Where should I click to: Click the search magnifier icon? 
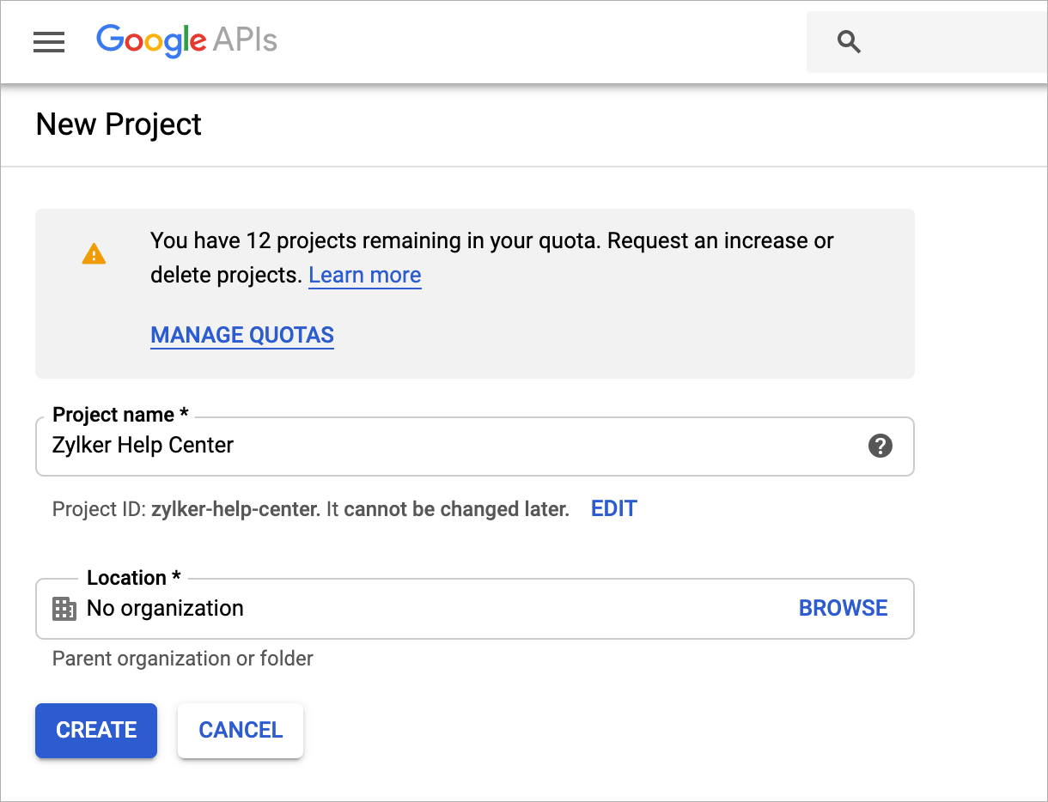tap(849, 41)
